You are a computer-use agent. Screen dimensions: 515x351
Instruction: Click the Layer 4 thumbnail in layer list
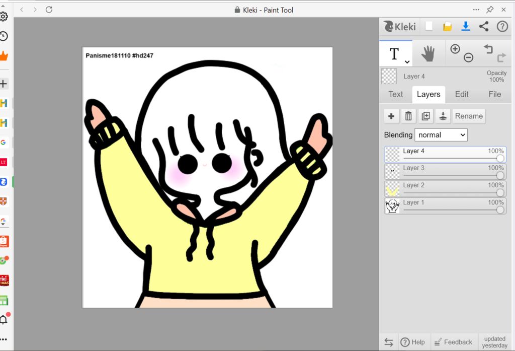pos(392,155)
